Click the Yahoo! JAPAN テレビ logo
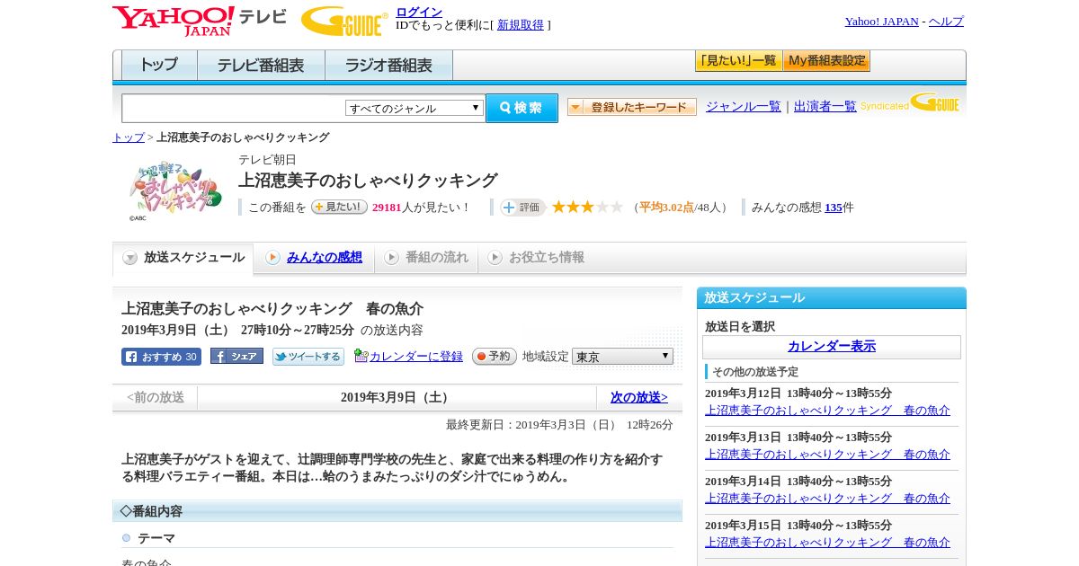This screenshot has height=566, width=1079. (x=199, y=21)
